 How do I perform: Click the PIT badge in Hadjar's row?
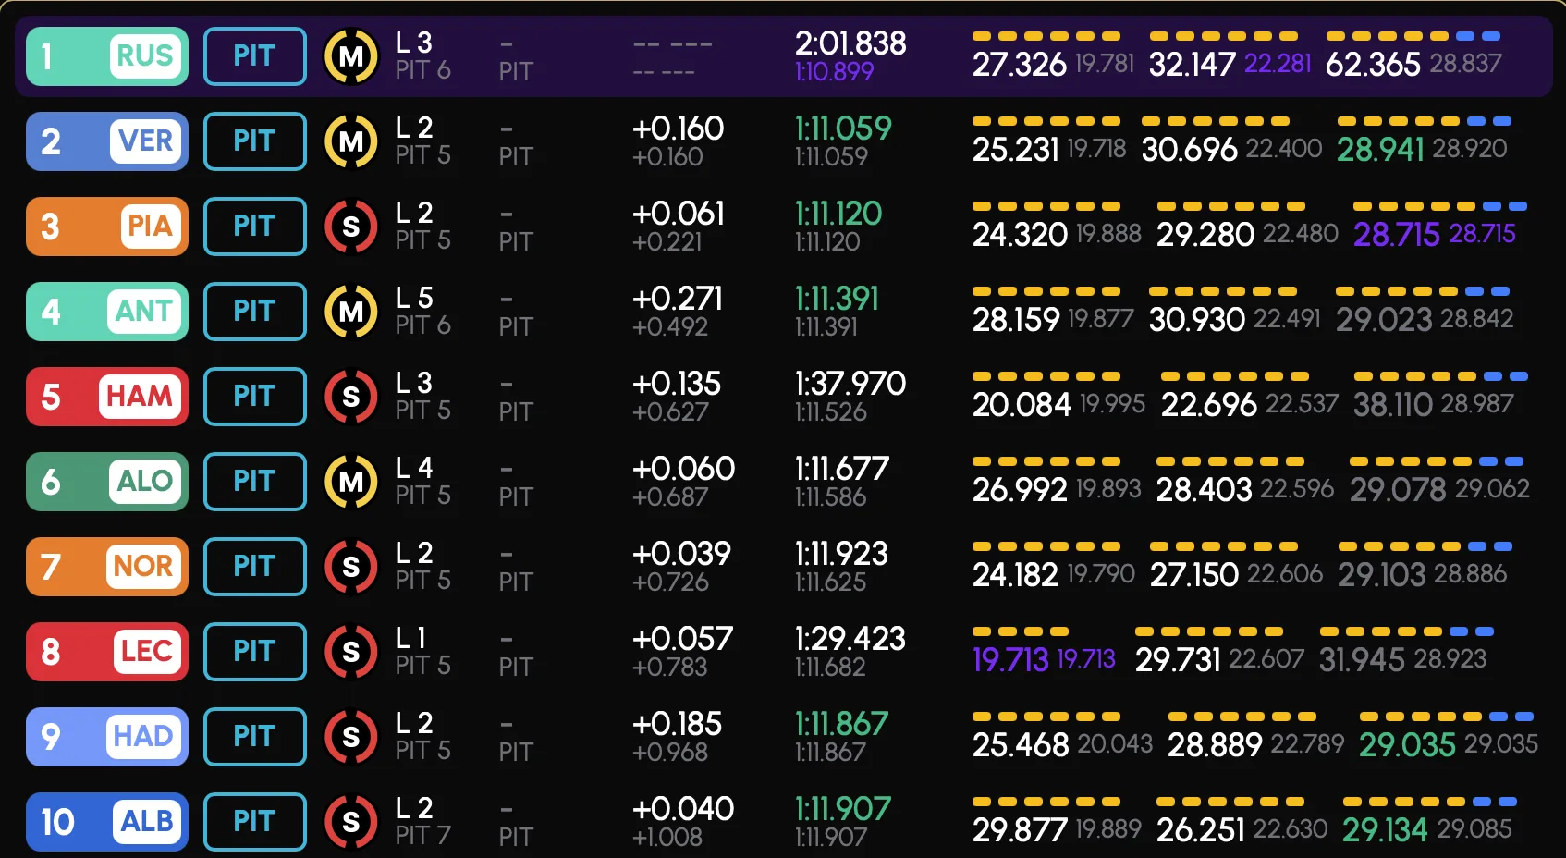(x=255, y=737)
